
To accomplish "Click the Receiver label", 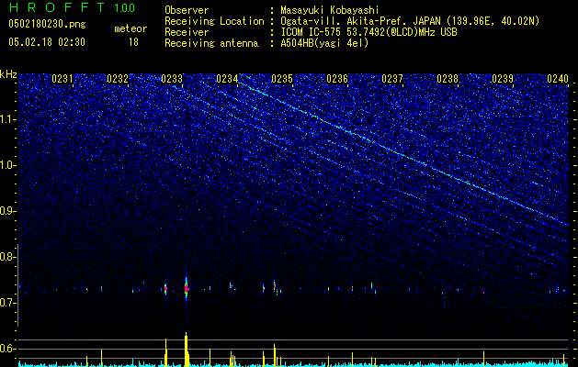I will [187, 32].
